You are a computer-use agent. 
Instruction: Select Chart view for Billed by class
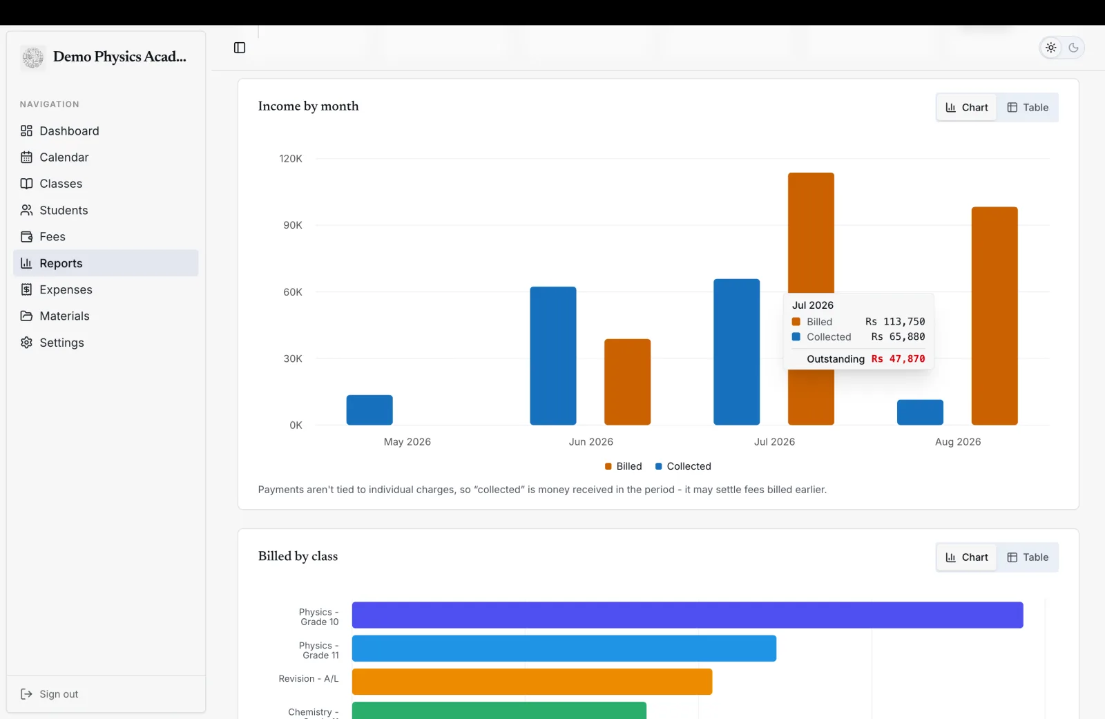[x=966, y=557]
